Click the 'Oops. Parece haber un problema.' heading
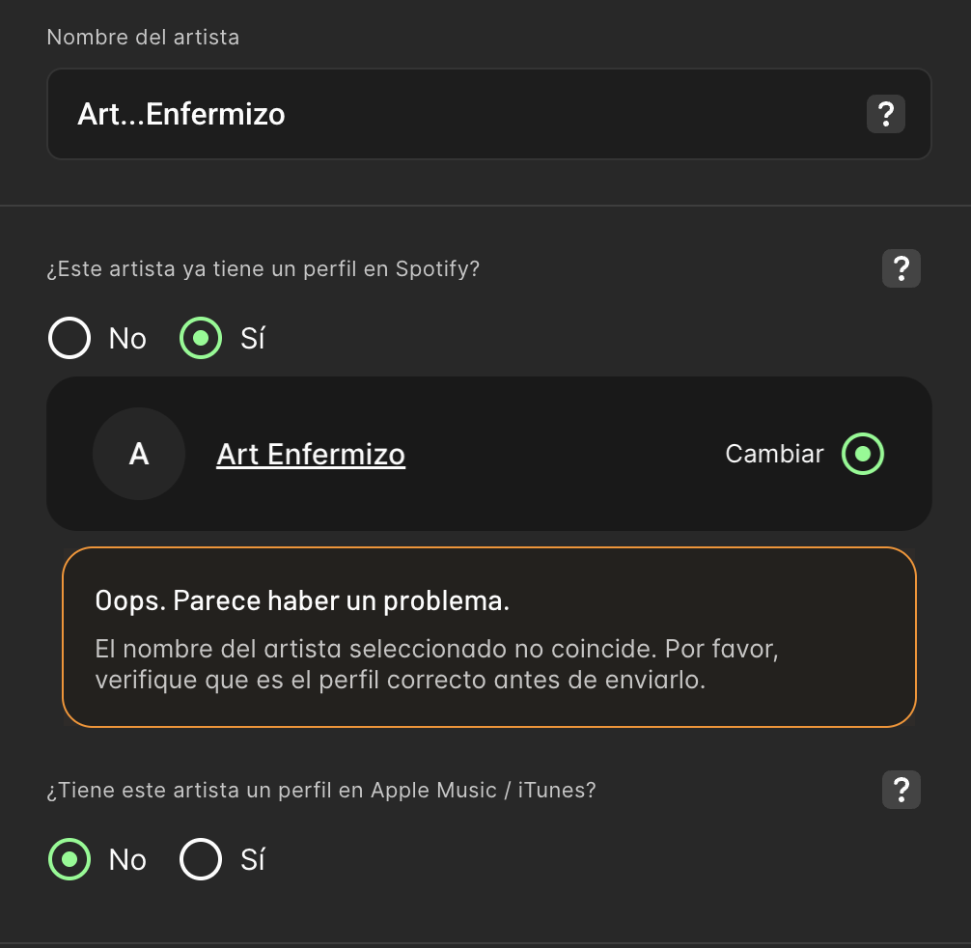This screenshot has height=948, width=971. click(302, 601)
